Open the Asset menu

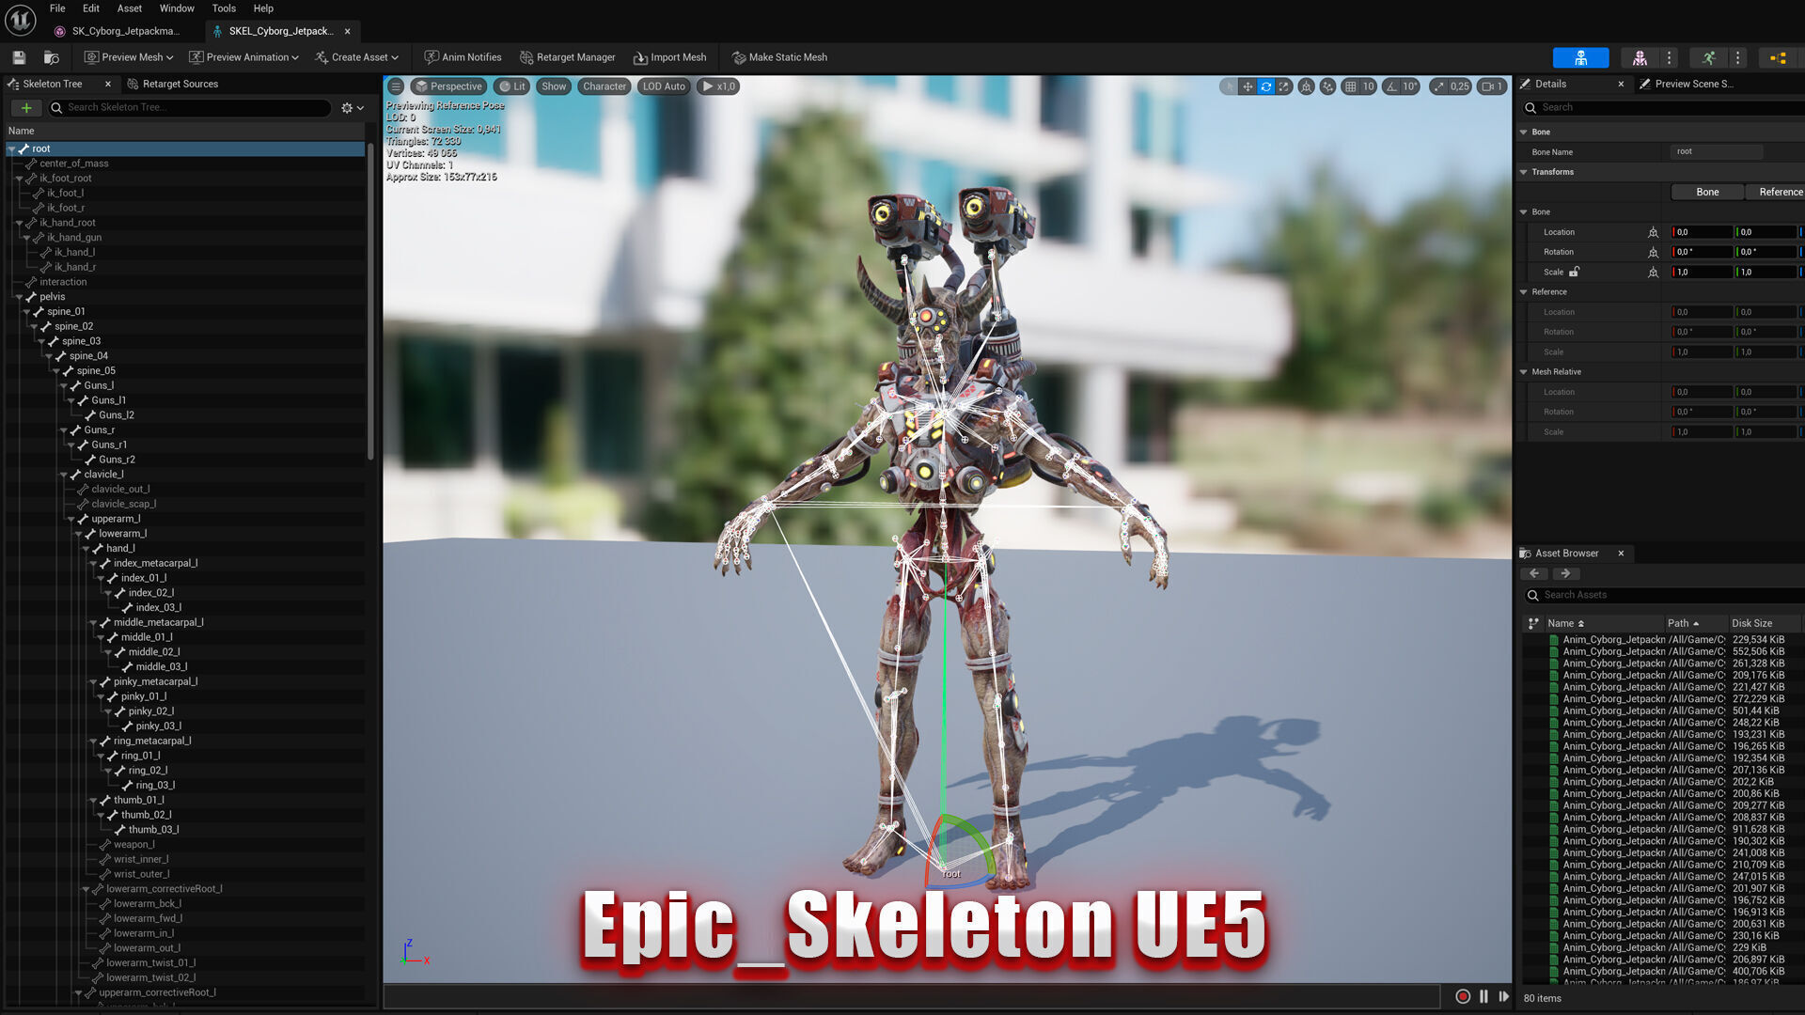pyautogui.click(x=130, y=8)
